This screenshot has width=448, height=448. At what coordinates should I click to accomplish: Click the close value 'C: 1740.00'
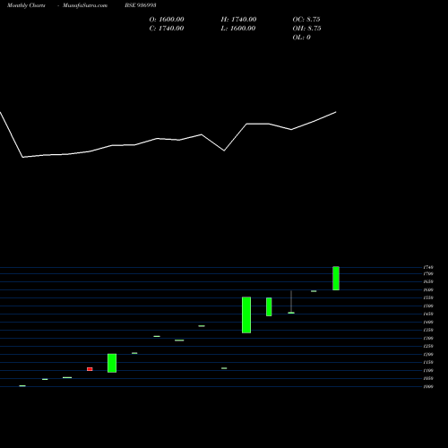point(167,29)
